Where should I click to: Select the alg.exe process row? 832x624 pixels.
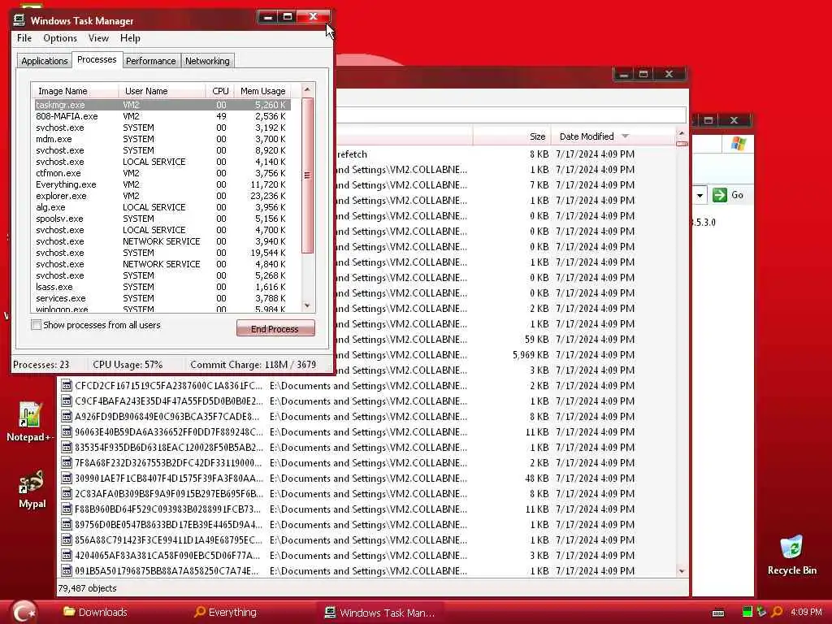(162, 207)
